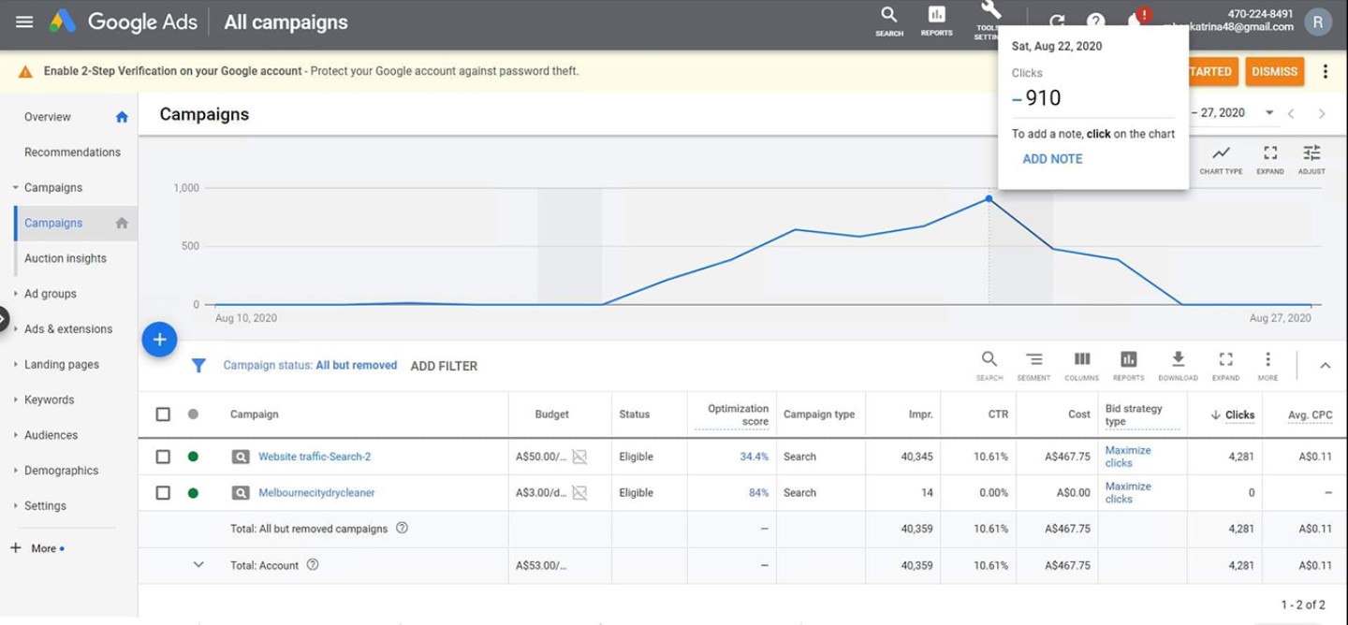
Task: Open Auction insights in the sidebar
Action: click(x=66, y=258)
